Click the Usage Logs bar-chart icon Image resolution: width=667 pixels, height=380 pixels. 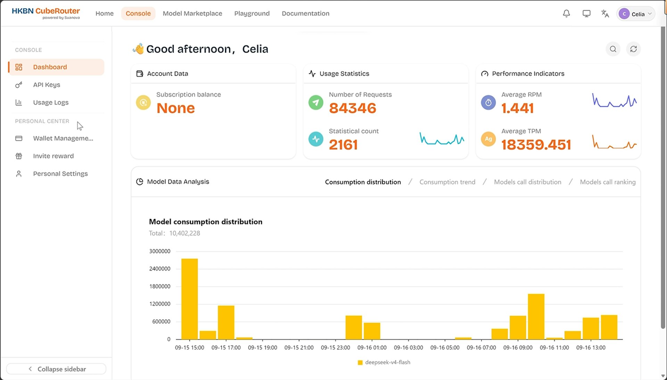coord(19,103)
